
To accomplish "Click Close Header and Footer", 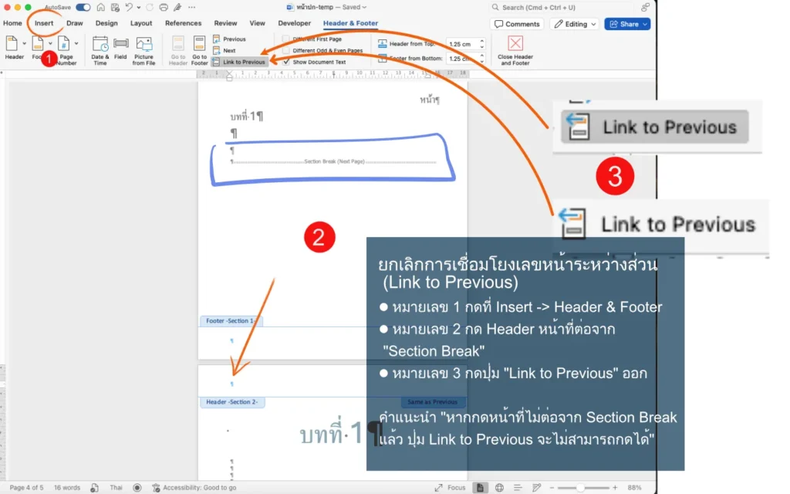I will pos(515,50).
